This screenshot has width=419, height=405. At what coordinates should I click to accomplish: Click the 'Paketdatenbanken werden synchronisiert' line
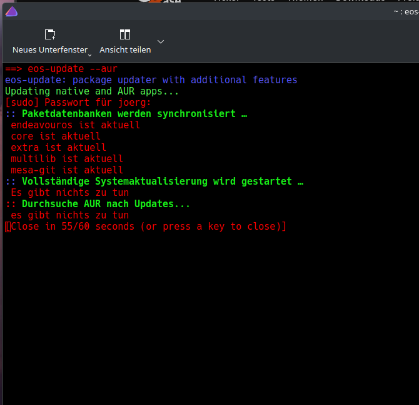tap(126, 114)
